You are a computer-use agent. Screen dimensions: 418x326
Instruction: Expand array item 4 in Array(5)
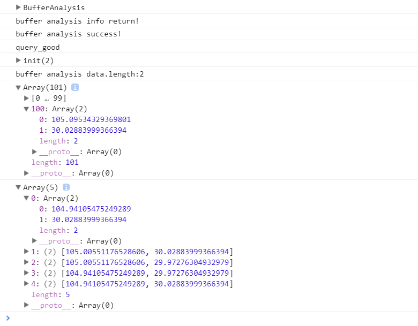point(27,284)
